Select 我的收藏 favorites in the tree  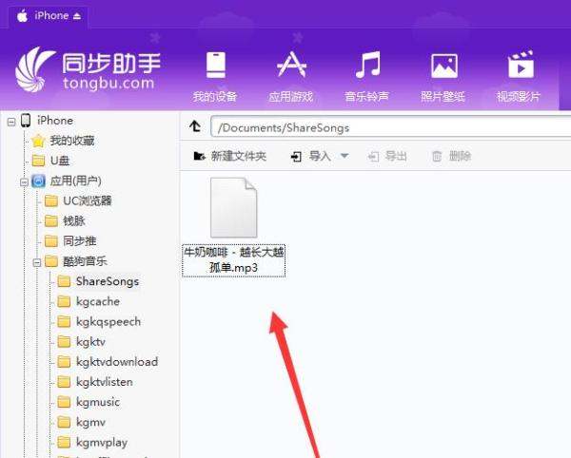71,141
